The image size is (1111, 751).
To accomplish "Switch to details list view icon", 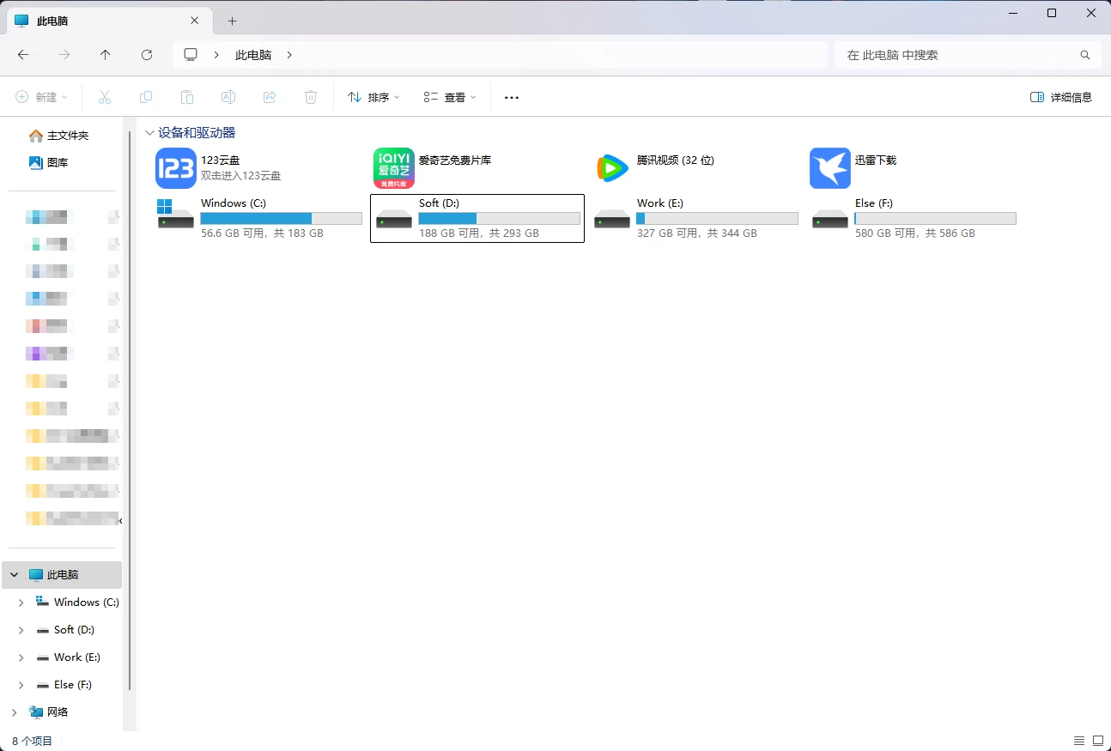I will click(x=1079, y=741).
